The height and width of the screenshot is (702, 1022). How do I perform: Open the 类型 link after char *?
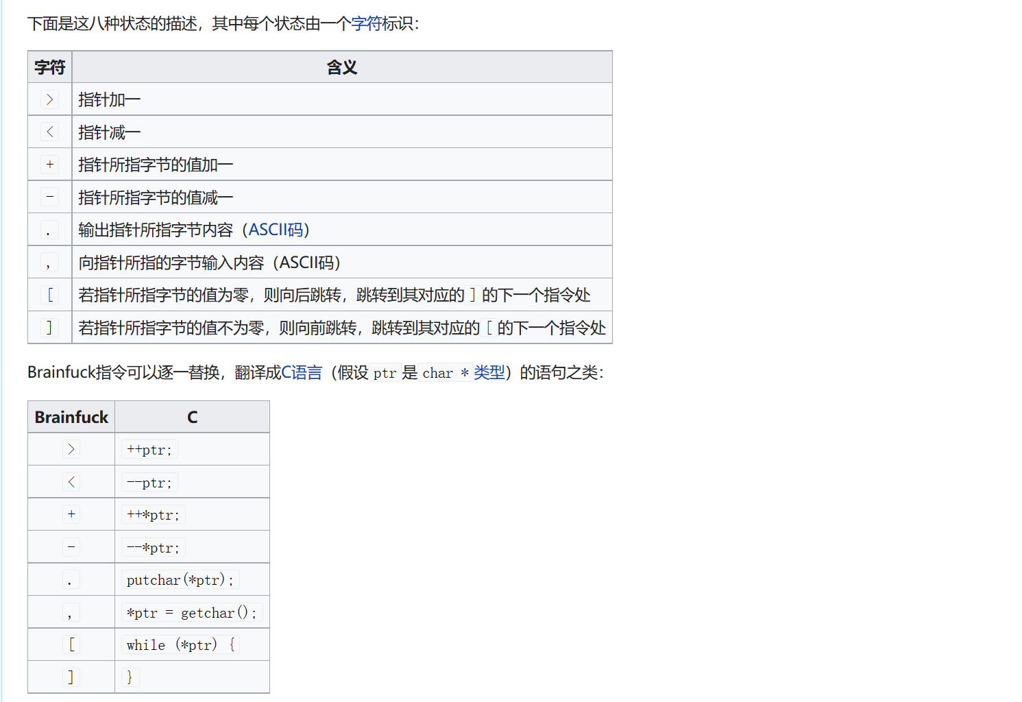pos(489,372)
